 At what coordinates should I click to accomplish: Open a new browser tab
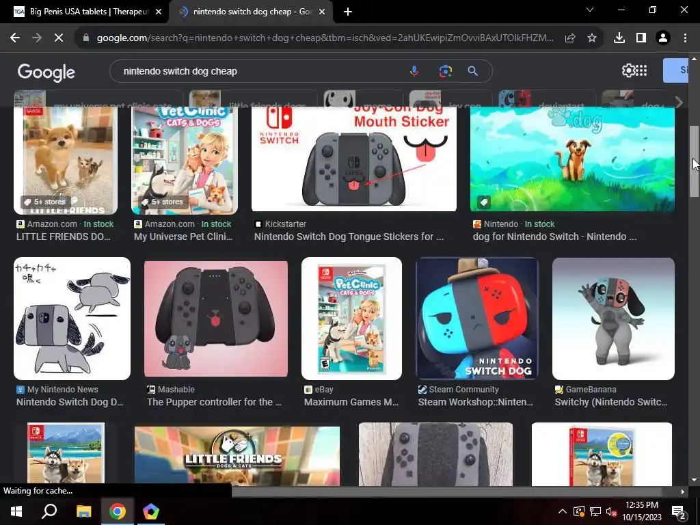tap(348, 12)
